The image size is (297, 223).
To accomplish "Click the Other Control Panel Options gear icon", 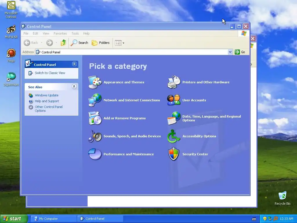I will [x=31, y=107].
